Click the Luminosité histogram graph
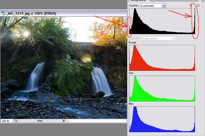This screenshot has width=205, height=136. coord(162,21)
